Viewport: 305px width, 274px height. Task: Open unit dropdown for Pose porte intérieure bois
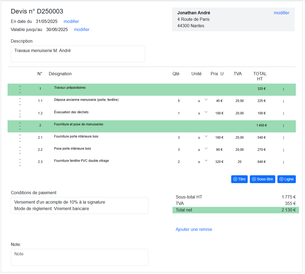pos(206,148)
